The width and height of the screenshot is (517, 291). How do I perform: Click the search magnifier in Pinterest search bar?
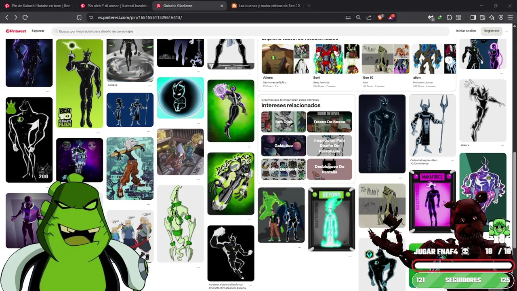(56, 31)
